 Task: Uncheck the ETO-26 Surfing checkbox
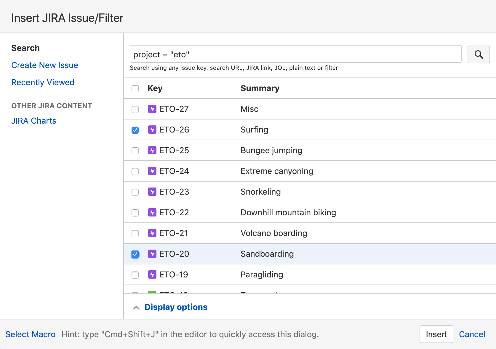pyautogui.click(x=135, y=130)
